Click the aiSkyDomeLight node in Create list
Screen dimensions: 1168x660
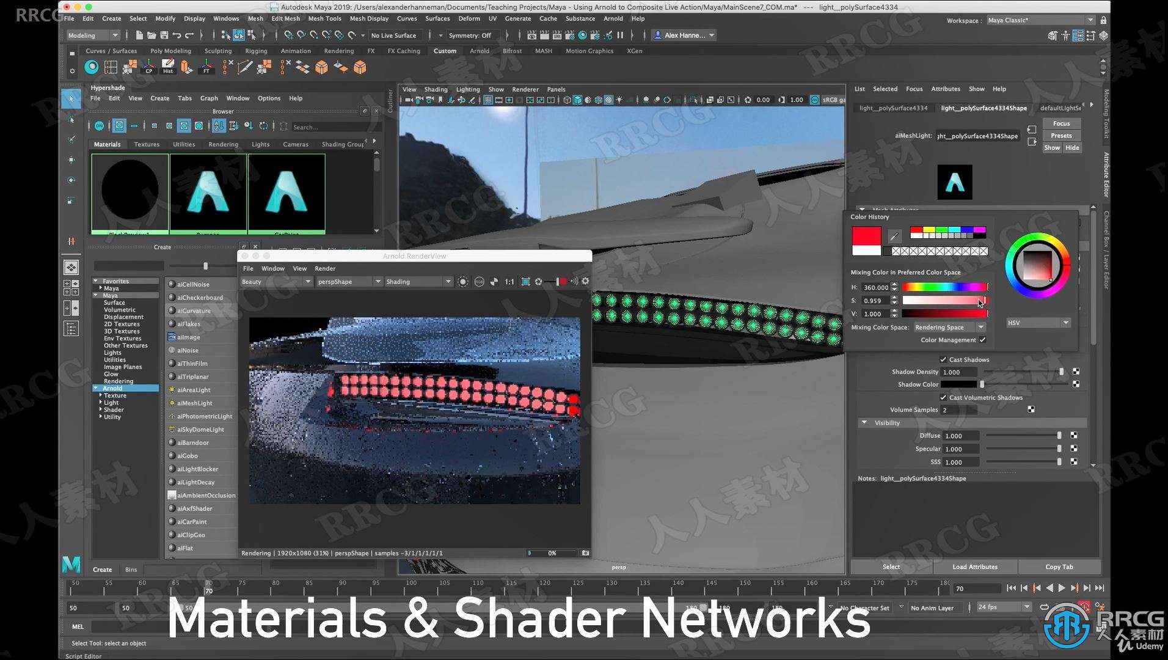[200, 430]
